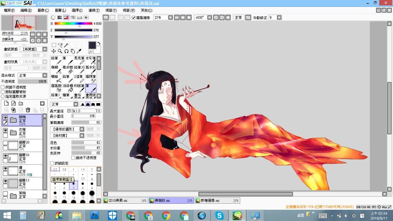The image size is (393, 221).
Task: Adjust the Hue color slider
Action: [x=73, y=23]
